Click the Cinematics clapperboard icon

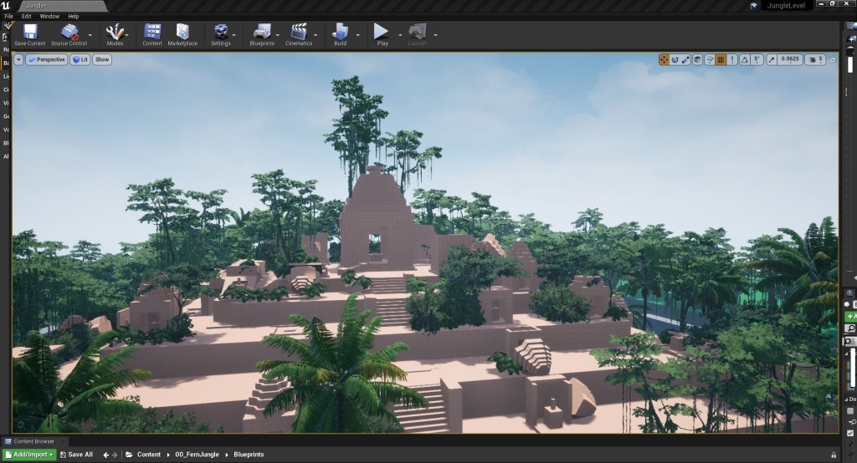pyautogui.click(x=299, y=34)
